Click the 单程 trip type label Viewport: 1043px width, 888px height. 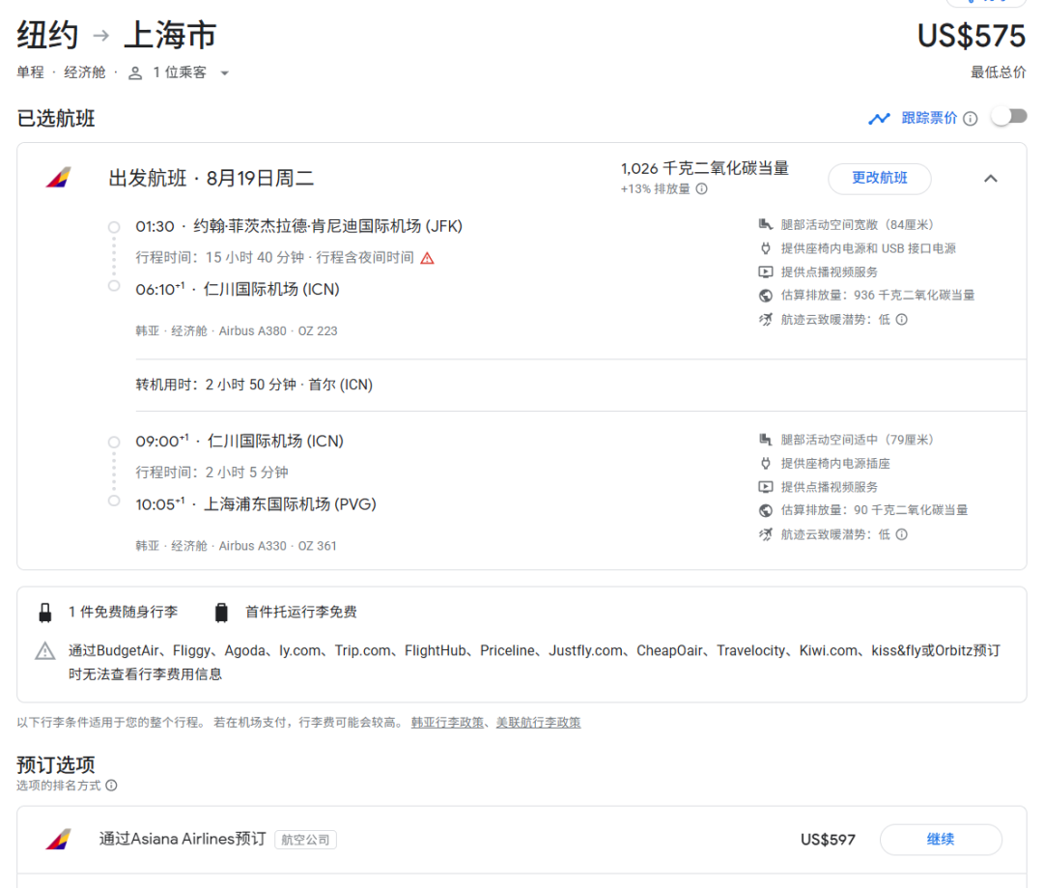32,73
